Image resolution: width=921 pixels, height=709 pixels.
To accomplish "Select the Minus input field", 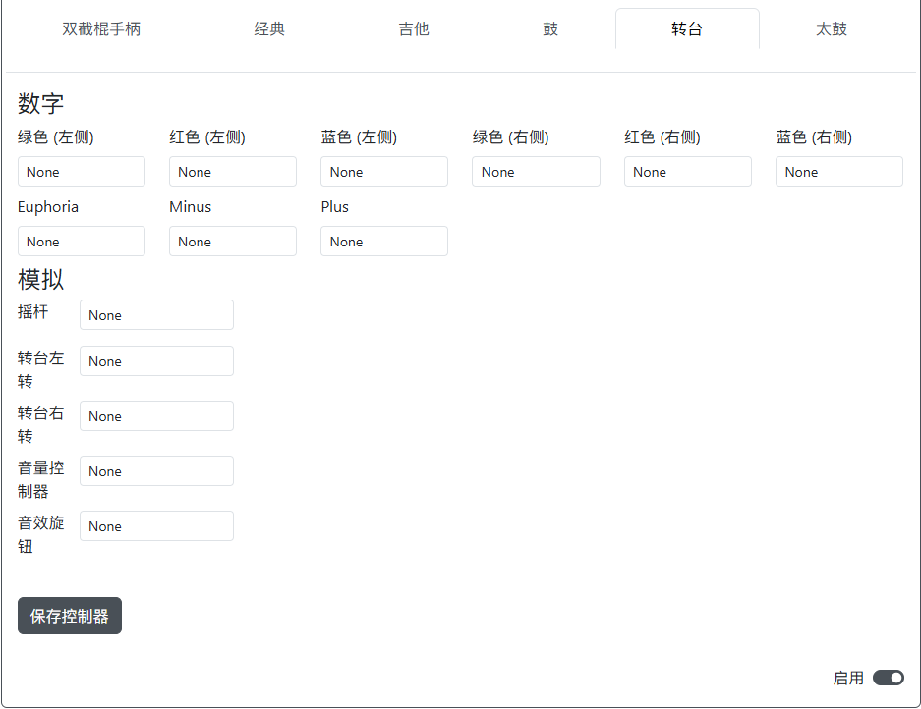I will 232,241.
